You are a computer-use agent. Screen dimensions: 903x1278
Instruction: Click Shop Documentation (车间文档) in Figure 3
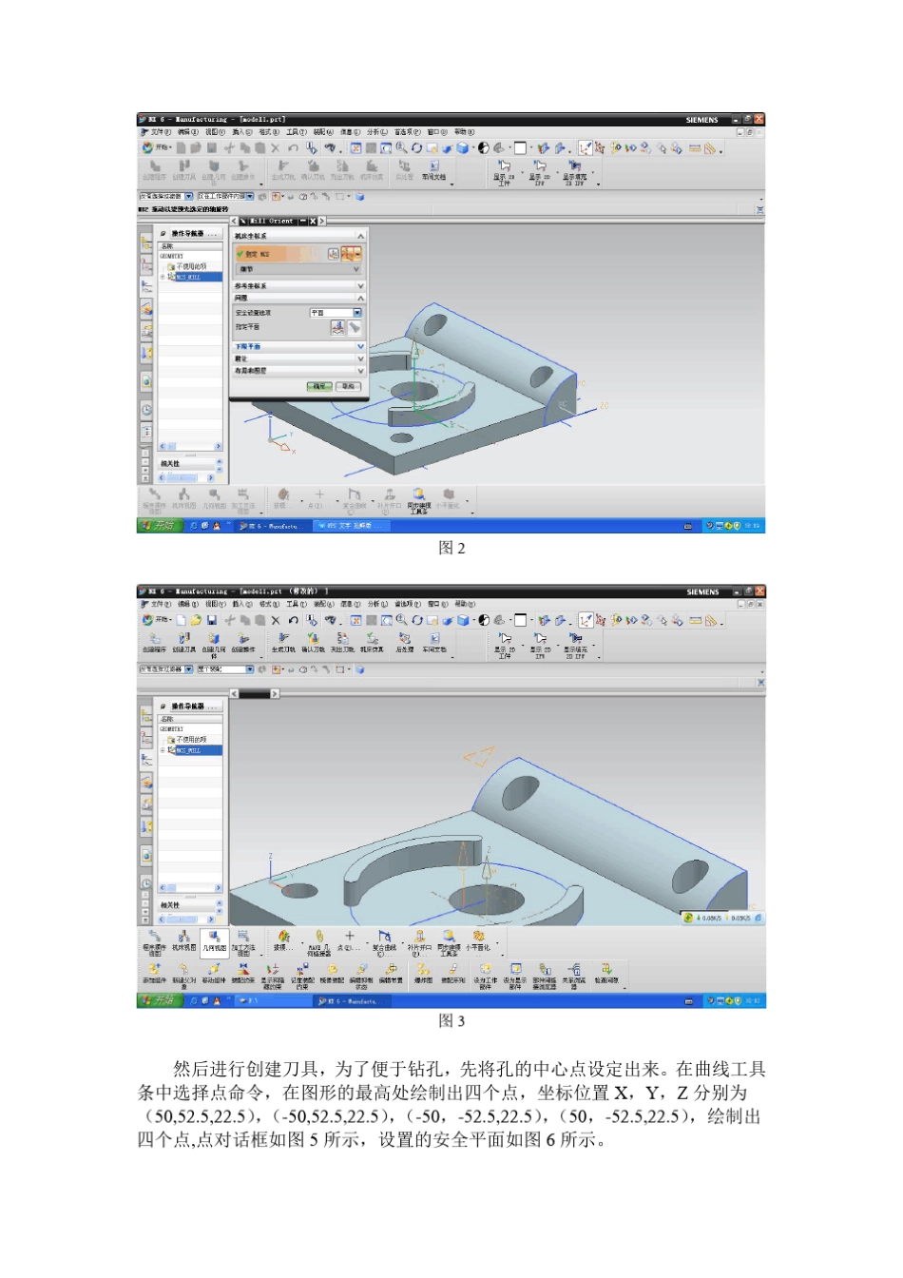[434, 642]
